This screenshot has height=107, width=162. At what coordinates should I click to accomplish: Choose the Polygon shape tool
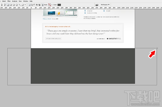(17, 5)
